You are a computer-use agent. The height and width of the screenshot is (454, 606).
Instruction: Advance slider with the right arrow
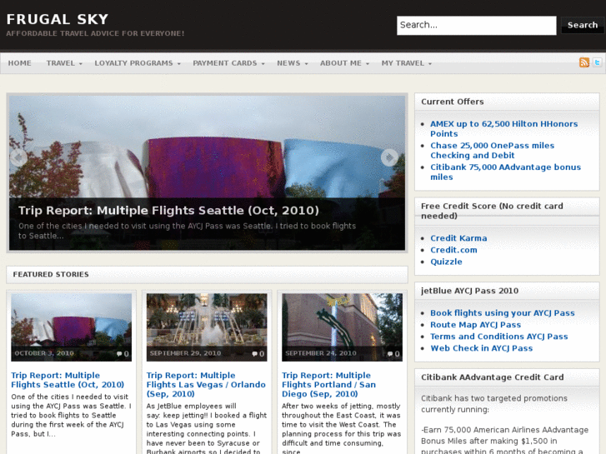pyautogui.click(x=389, y=157)
